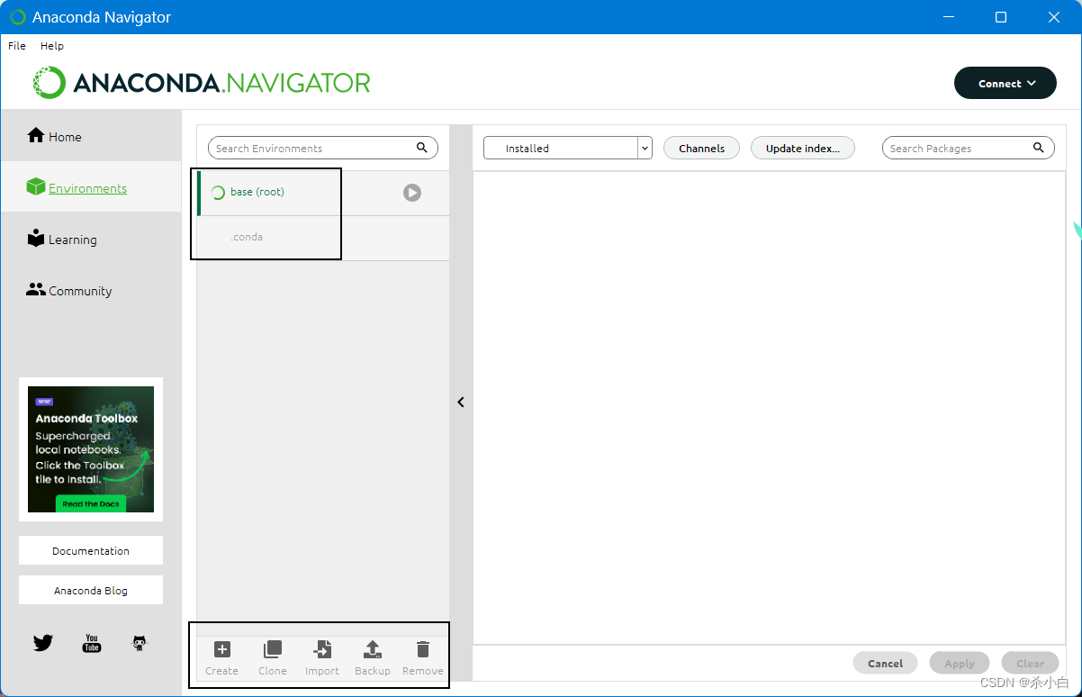
Task: Open the GitHub icon link
Action: point(140,643)
